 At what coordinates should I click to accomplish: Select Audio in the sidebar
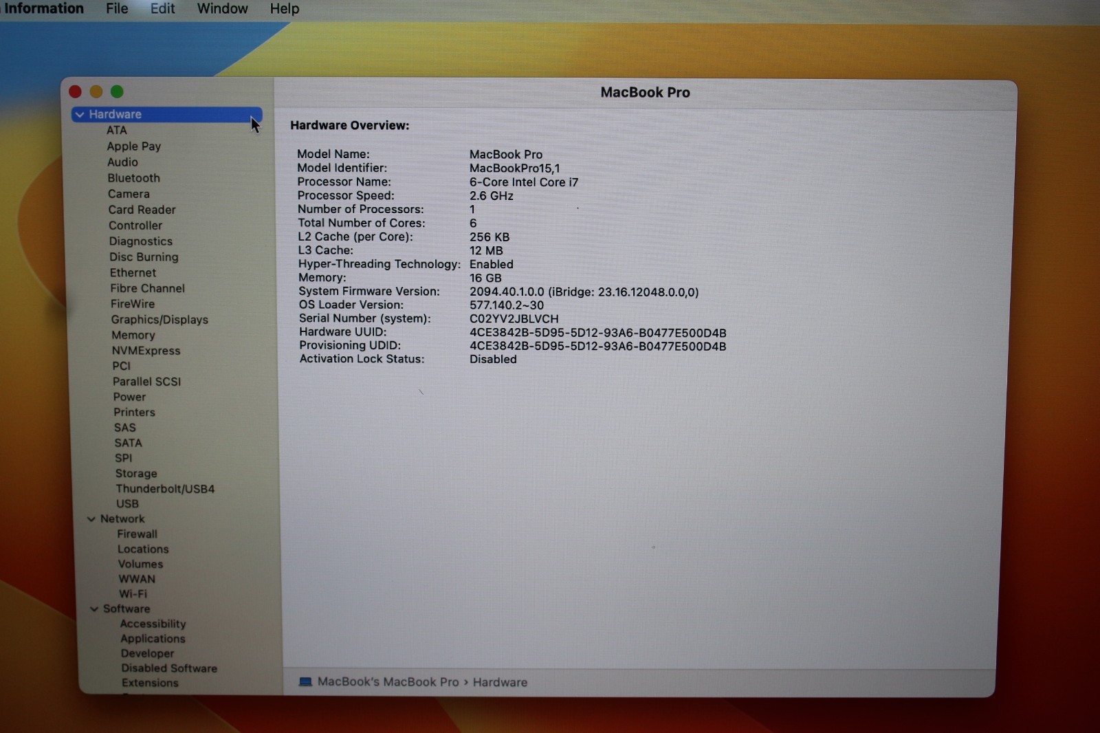tap(122, 162)
